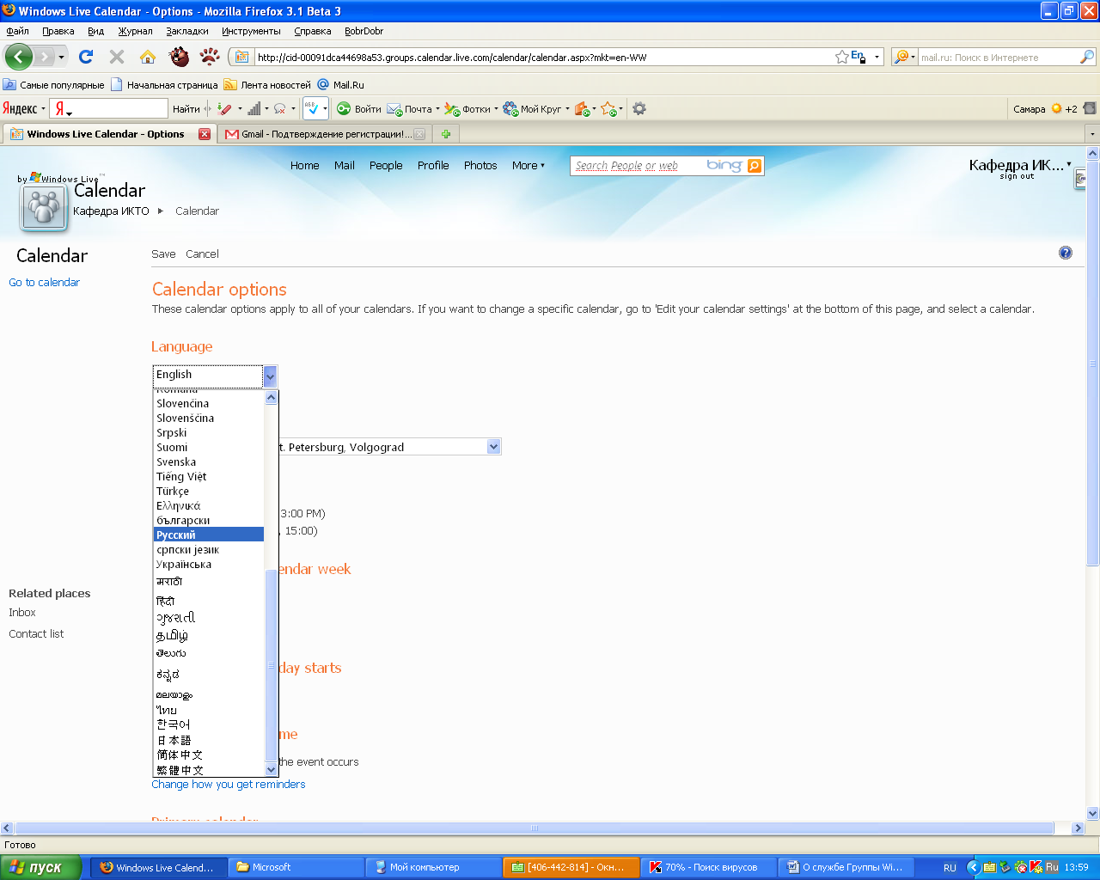Open Журнал menu
1100x880 pixels.
coord(135,31)
